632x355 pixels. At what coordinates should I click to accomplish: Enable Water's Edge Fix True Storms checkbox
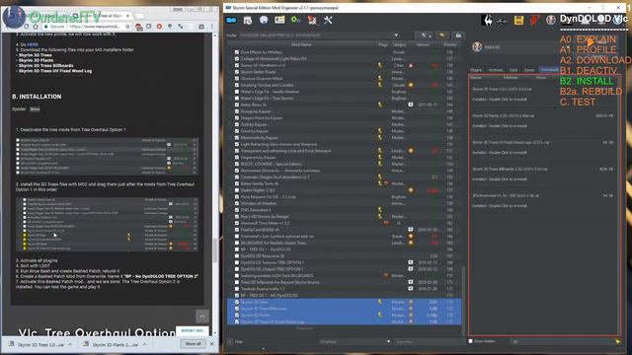(x=237, y=98)
